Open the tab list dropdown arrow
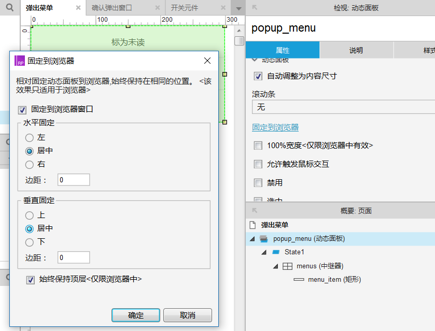 tap(238, 8)
